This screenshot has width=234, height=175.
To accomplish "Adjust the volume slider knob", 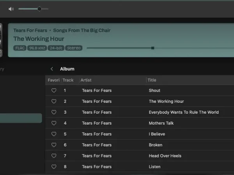I will [x=39, y=9].
